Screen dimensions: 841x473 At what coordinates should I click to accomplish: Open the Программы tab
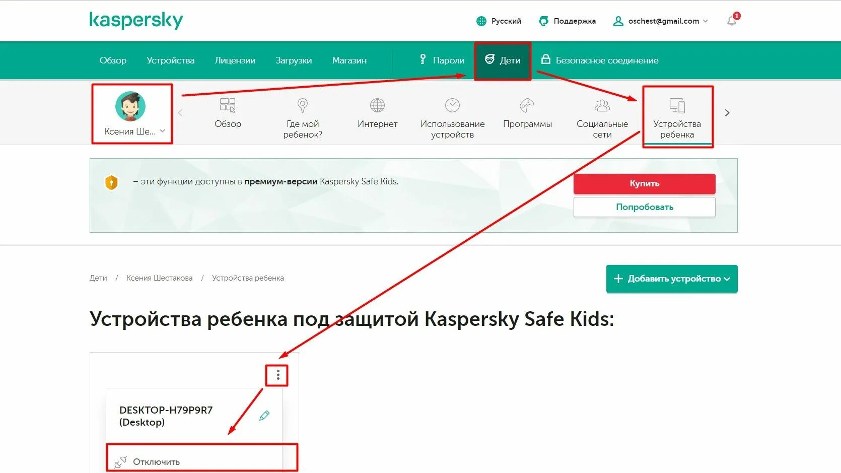(527, 113)
